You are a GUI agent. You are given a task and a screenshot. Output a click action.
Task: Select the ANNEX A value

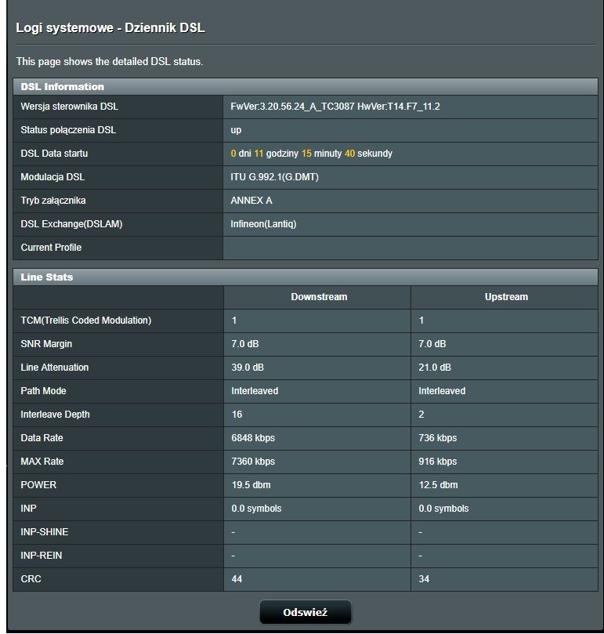click(x=251, y=201)
